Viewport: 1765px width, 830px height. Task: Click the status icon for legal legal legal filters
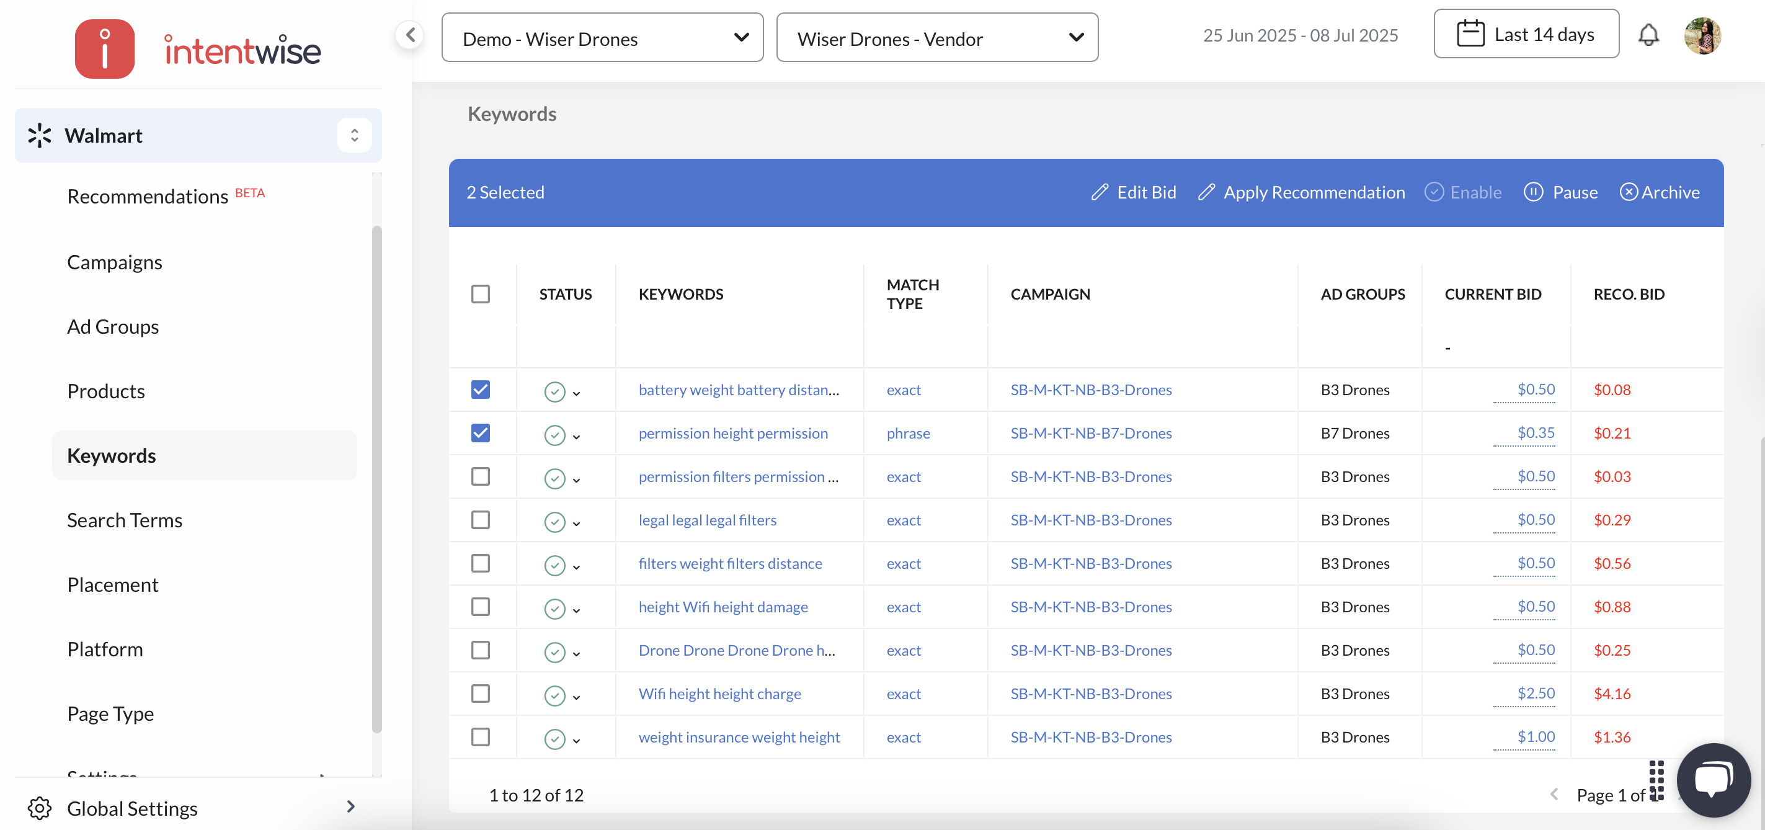[x=554, y=522]
